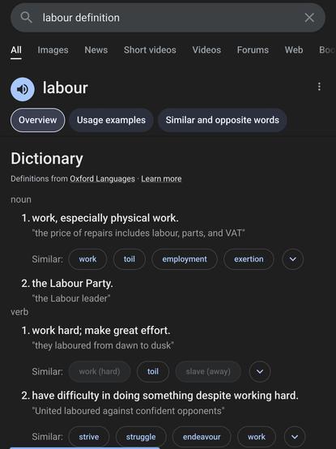The height and width of the screenshot is (449, 336).
Task: Follow the Learn more link
Action: coord(161,178)
